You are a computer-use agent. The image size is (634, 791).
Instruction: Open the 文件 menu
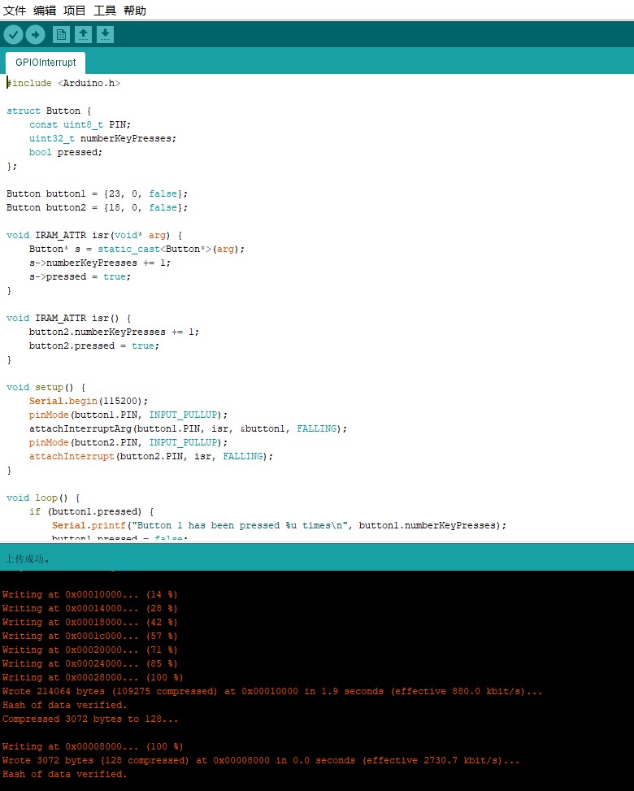pos(15,11)
